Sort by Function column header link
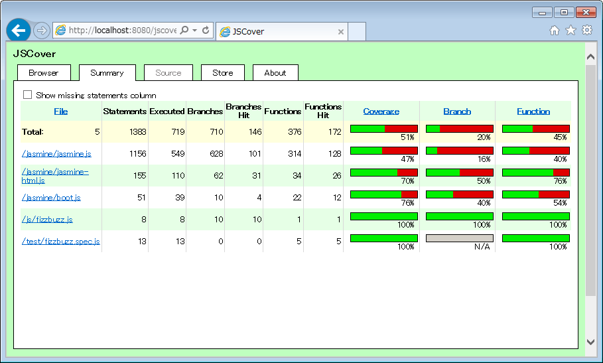Image resolution: width=603 pixels, height=363 pixels. [x=533, y=111]
